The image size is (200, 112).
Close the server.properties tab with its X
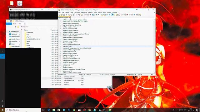pyautogui.click(x=69, y=18)
